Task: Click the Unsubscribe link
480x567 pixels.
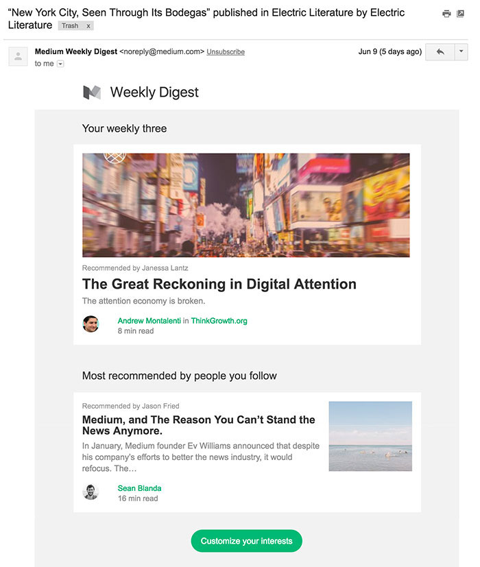Action: pyautogui.click(x=225, y=52)
